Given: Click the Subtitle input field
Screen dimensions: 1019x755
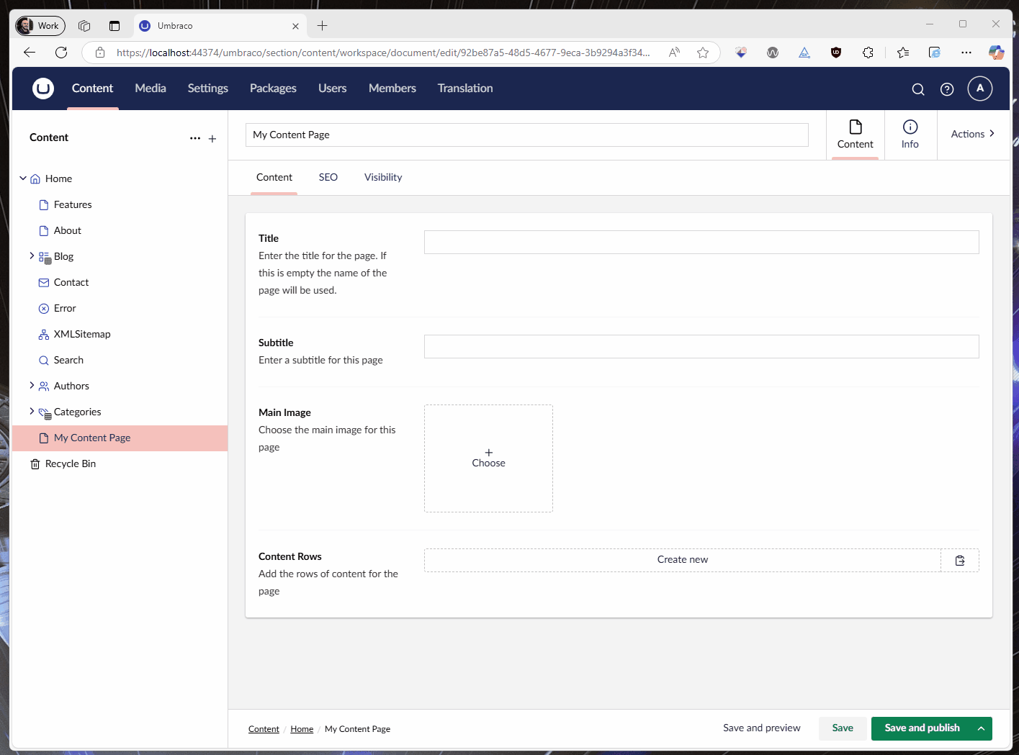Looking at the screenshot, I should pos(701,347).
